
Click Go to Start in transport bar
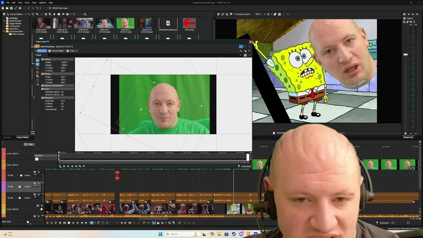(73, 223)
